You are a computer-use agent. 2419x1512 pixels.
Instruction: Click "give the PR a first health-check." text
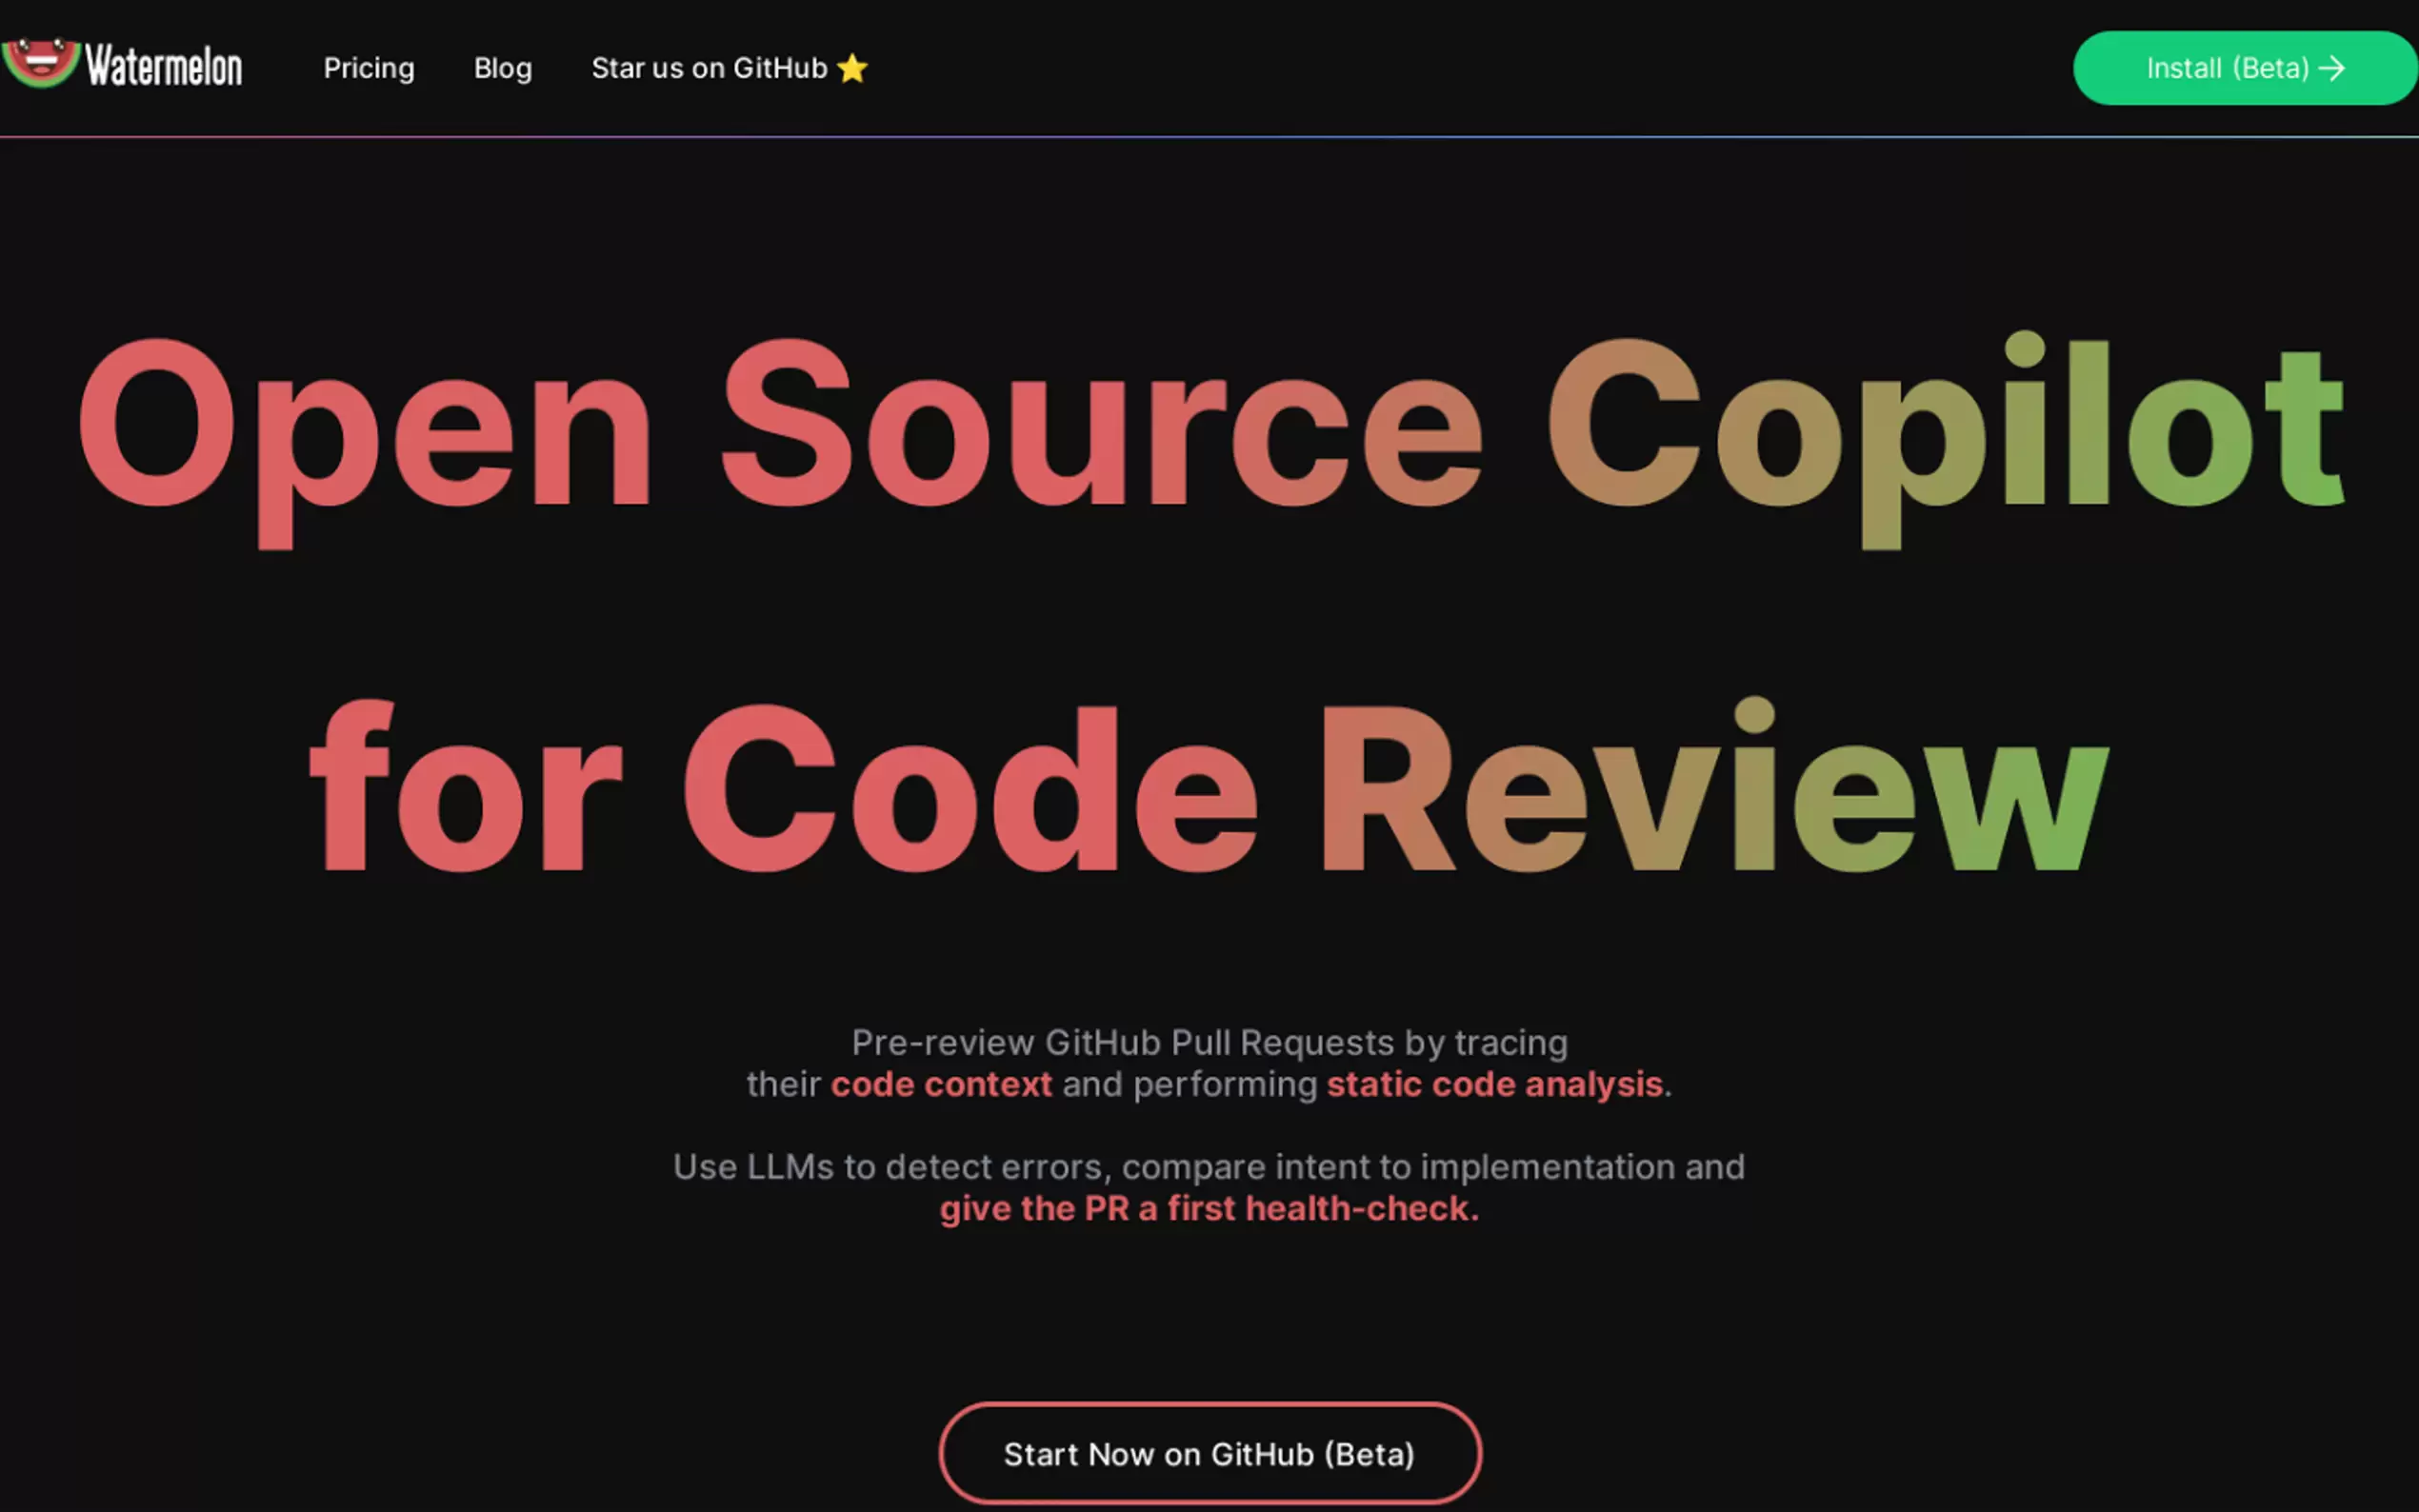[1209, 1208]
